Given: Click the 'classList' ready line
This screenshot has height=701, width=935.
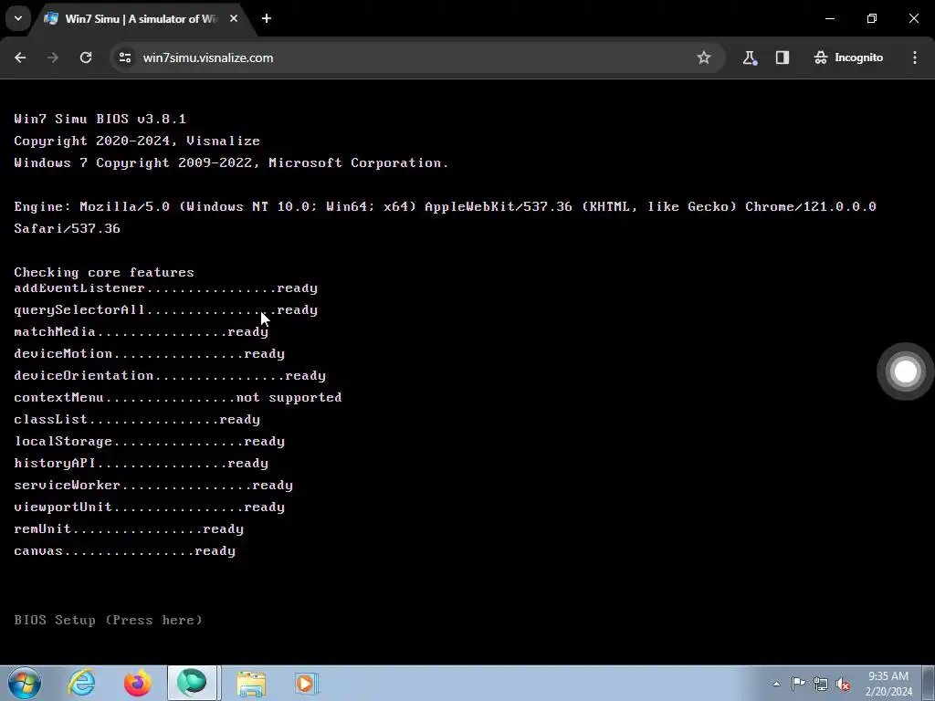Looking at the screenshot, I should [x=137, y=420].
